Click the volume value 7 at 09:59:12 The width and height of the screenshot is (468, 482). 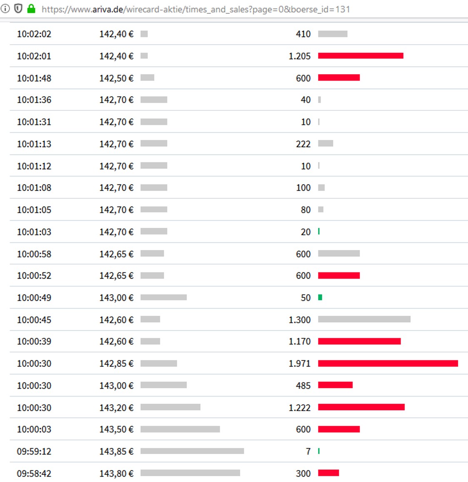308,451
